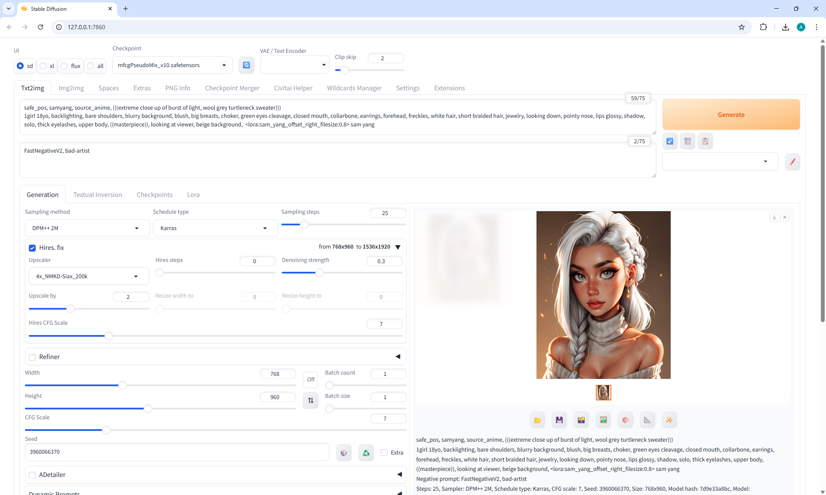Open the Upscaler 4x_NMKD-Siax_200k dropdown
The image size is (826, 495).
[89, 276]
